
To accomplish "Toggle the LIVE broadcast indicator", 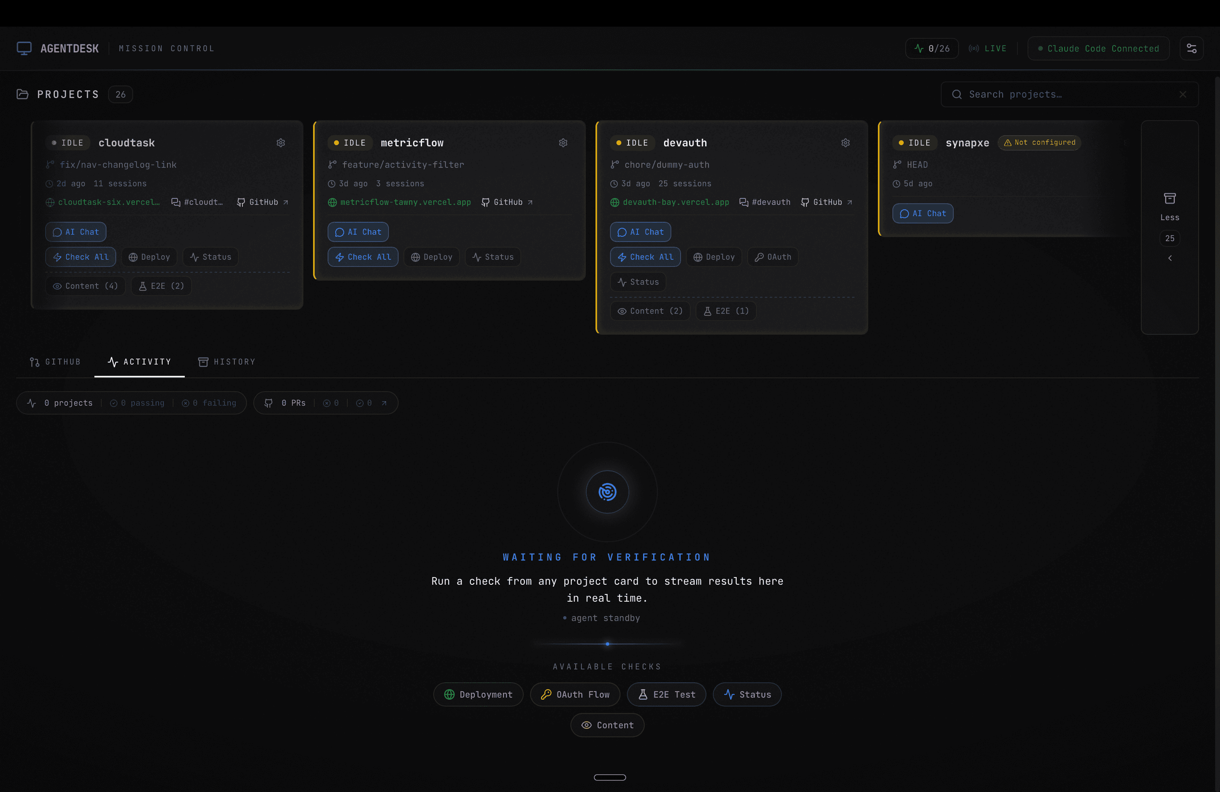I will click(987, 48).
